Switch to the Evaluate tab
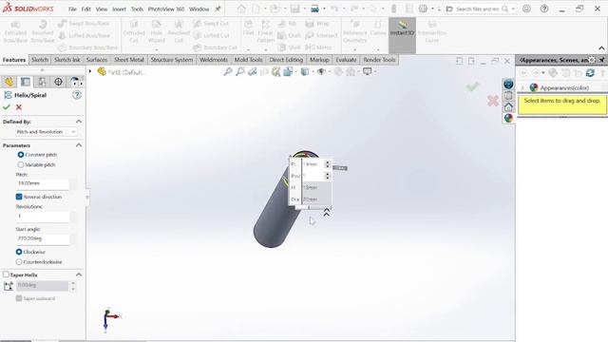 click(x=346, y=60)
